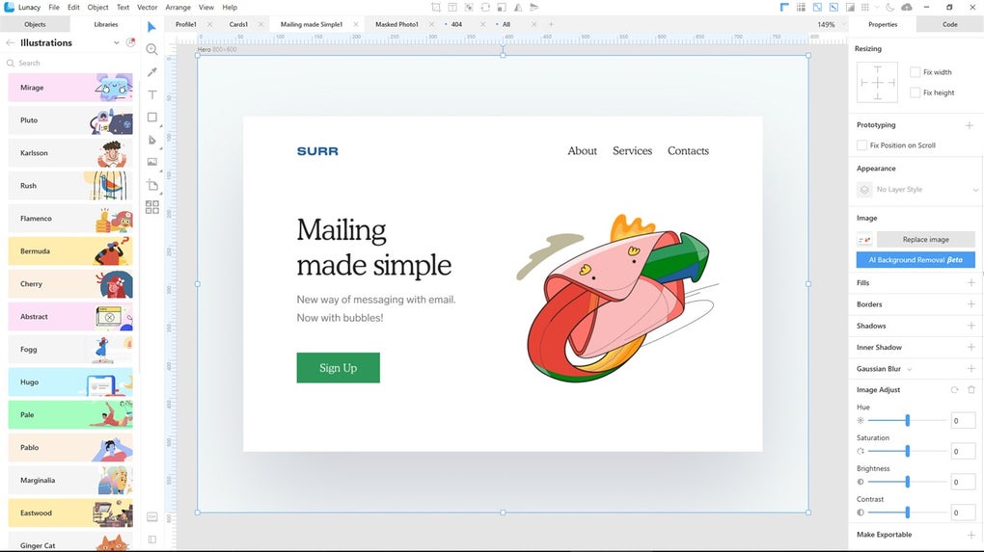Click the Sign Up button on canvas
This screenshot has height=552, width=984.
pos(339,368)
